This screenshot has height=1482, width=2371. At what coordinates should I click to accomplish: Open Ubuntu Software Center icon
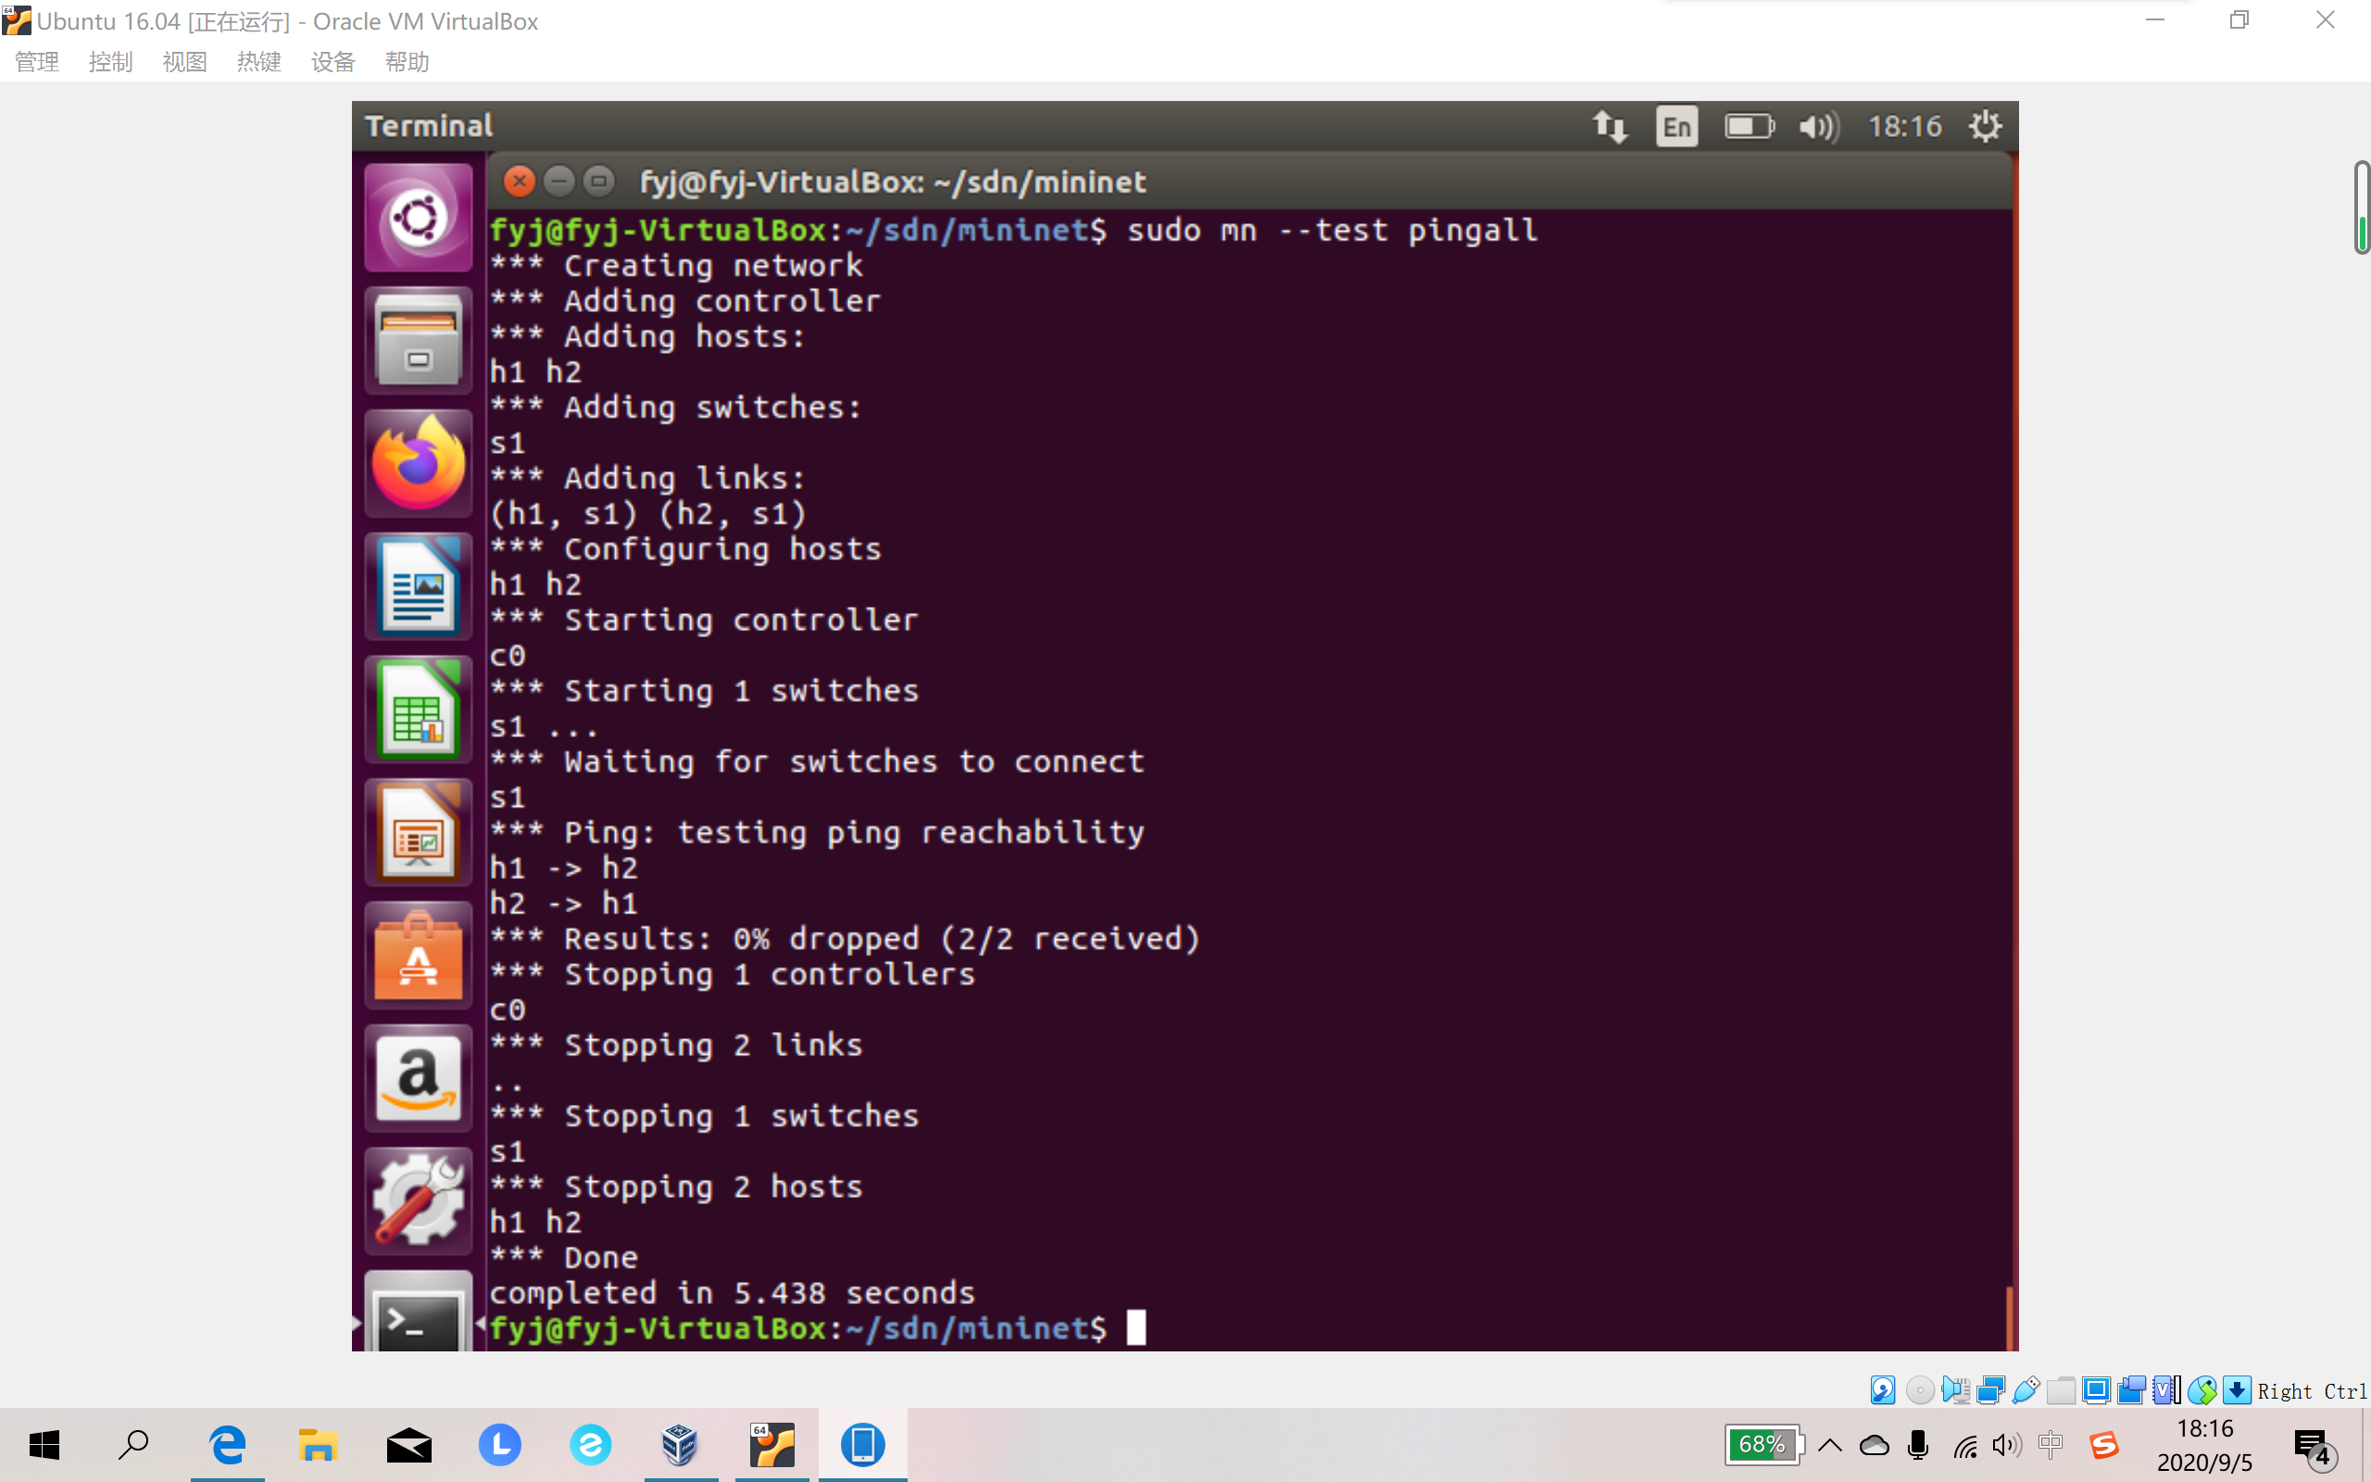pos(419,957)
